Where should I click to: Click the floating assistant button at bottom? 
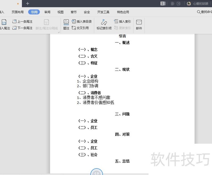click(x=96, y=172)
